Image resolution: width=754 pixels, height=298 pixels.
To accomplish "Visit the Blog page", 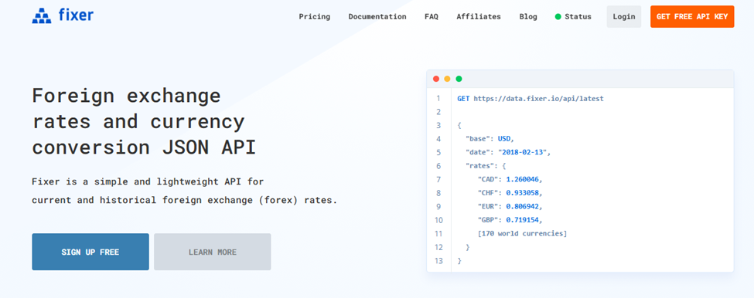I will click(528, 16).
